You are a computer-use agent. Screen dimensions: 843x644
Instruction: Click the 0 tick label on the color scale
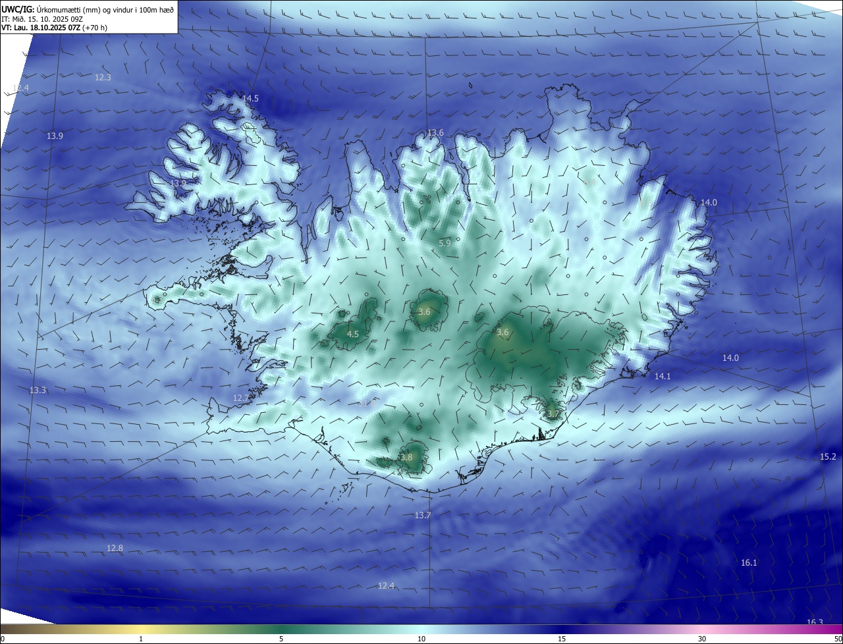[x=3, y=639]
